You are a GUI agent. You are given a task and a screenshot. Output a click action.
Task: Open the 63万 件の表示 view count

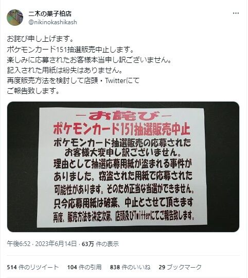(100, 244)
